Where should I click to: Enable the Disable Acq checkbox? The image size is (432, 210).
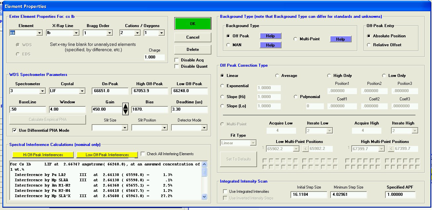(177, 60)
